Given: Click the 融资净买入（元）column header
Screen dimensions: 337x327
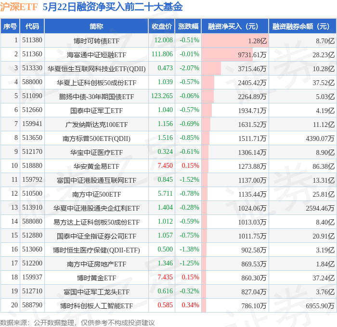Looking at the screenshot, I should (x=235, y=26).
